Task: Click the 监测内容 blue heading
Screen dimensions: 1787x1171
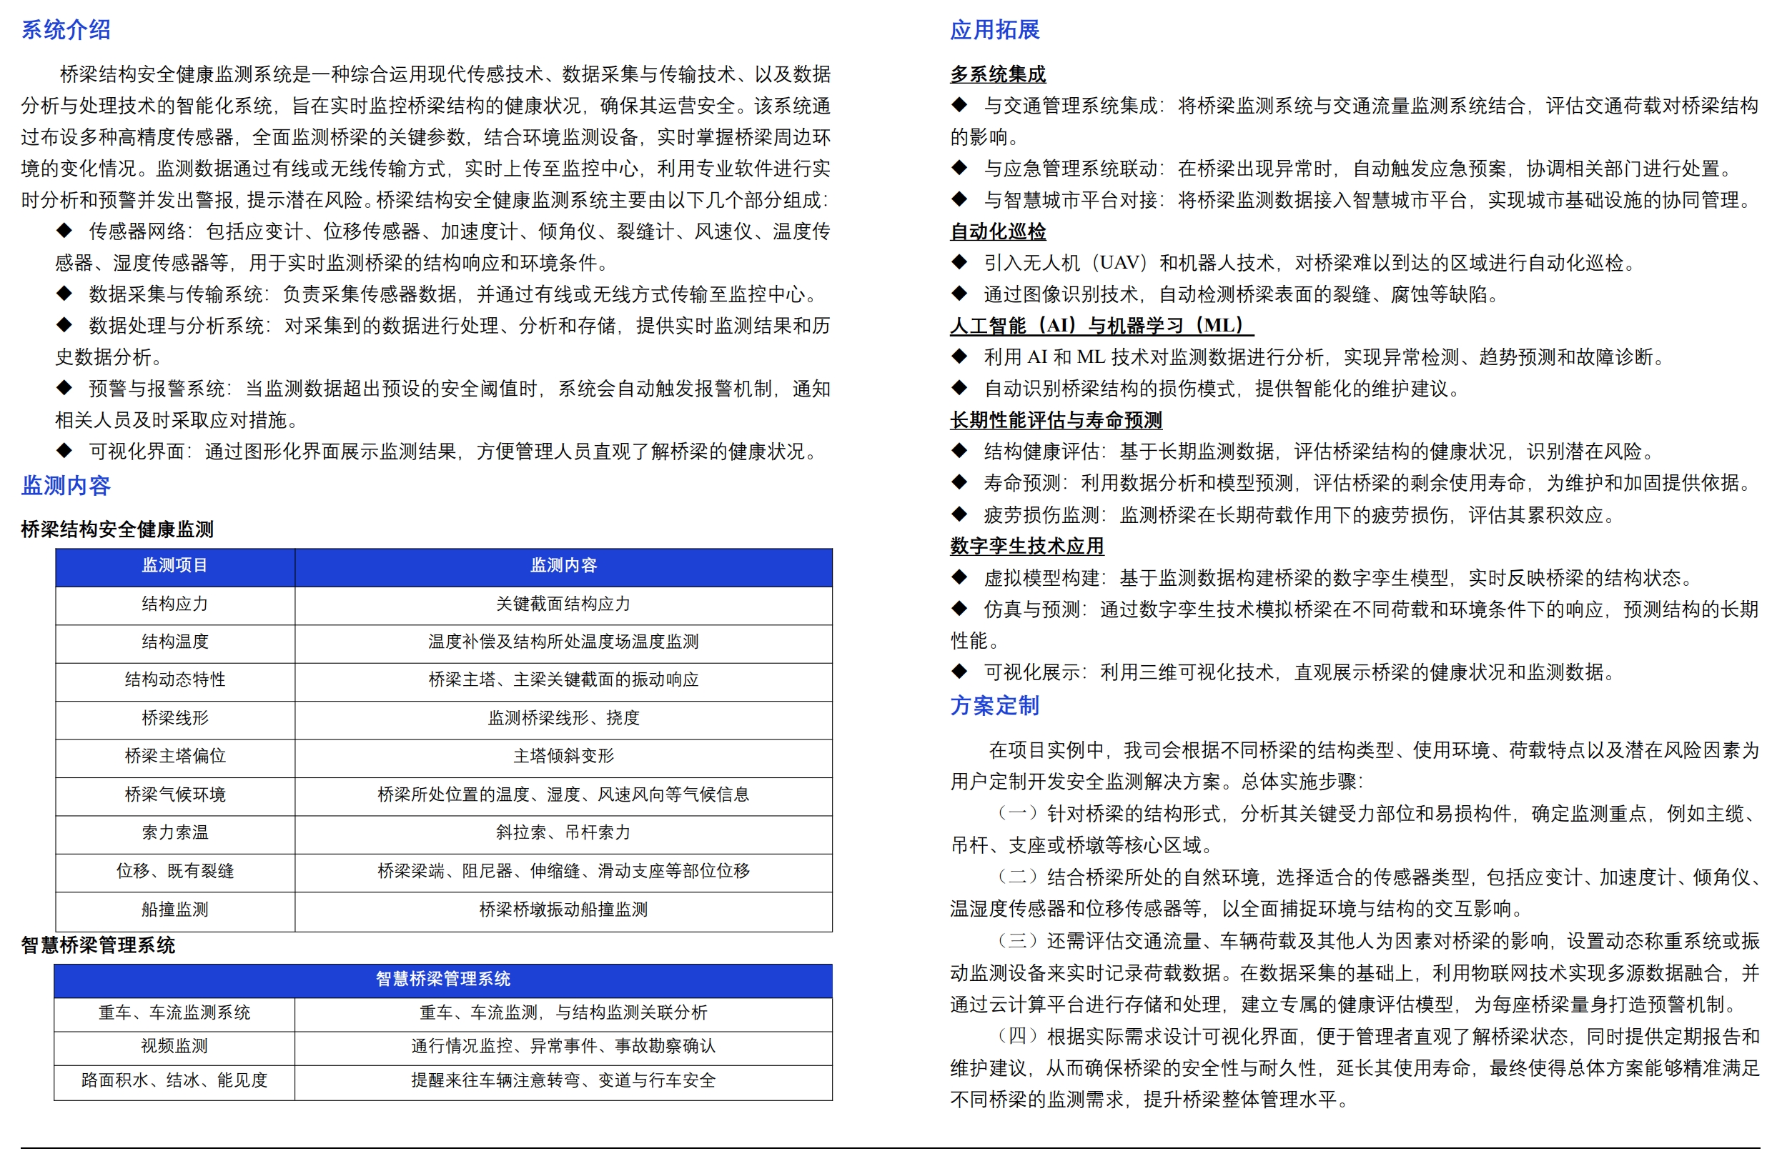Action: click(66, 486)
